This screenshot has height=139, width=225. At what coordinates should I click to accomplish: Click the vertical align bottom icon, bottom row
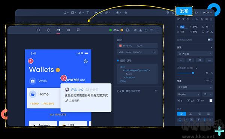(210, 120)
